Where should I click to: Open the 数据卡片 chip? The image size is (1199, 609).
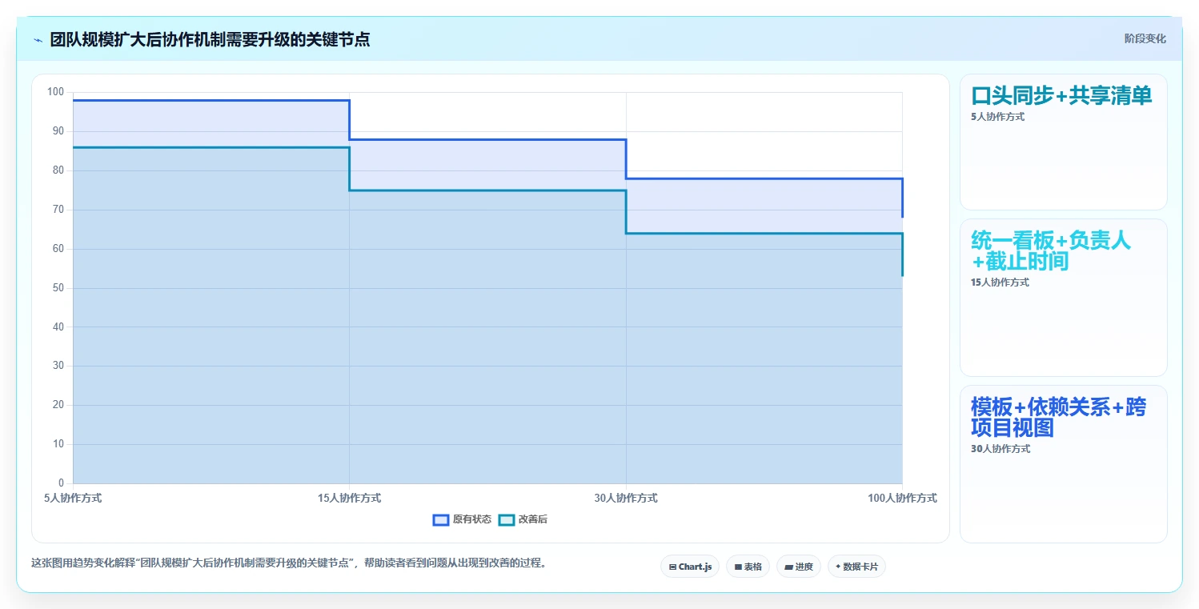[856, 567]
